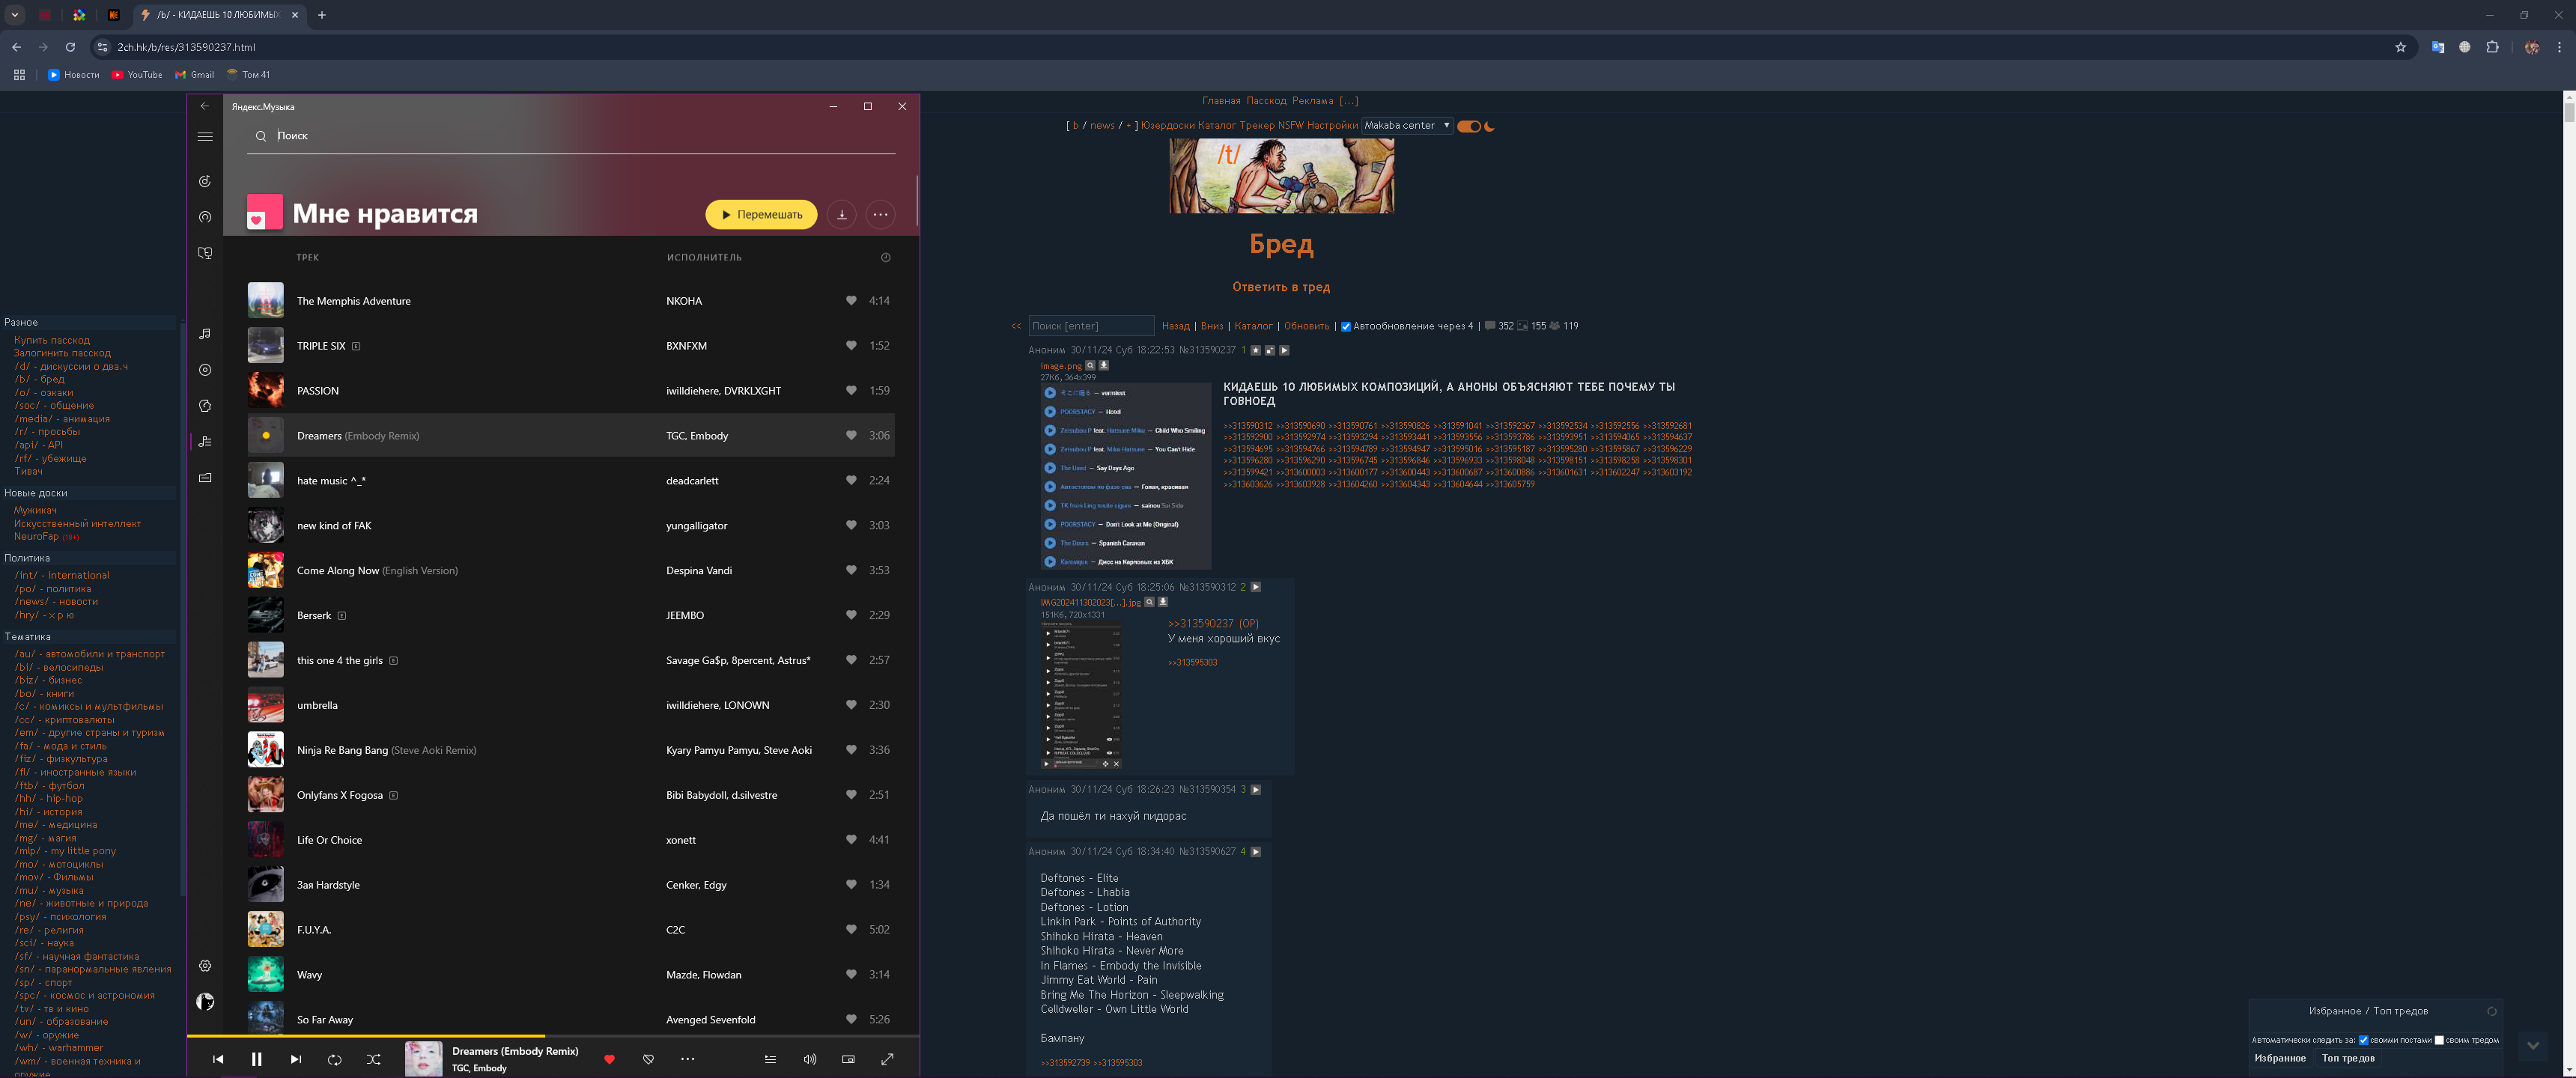Uncheck the Автообновление checkbox
Image resolution: width=2576 pixels, height=1078 pixels.
(x=1345, y=326)
